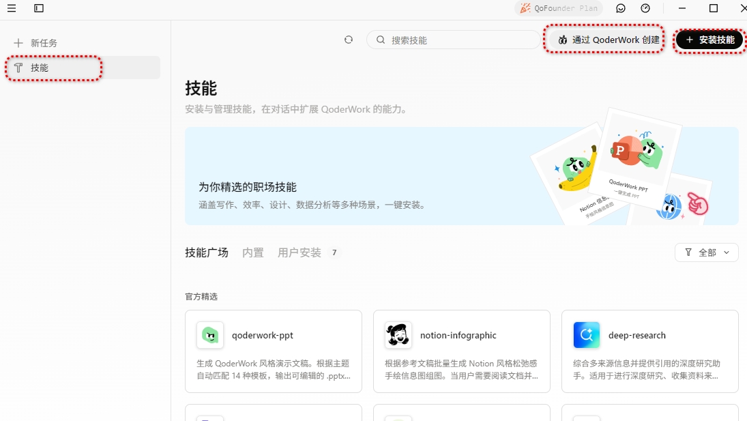This screenshot has height=421, width=747.
Task: Open the chat feedback icon
Action: coord(621,8)
